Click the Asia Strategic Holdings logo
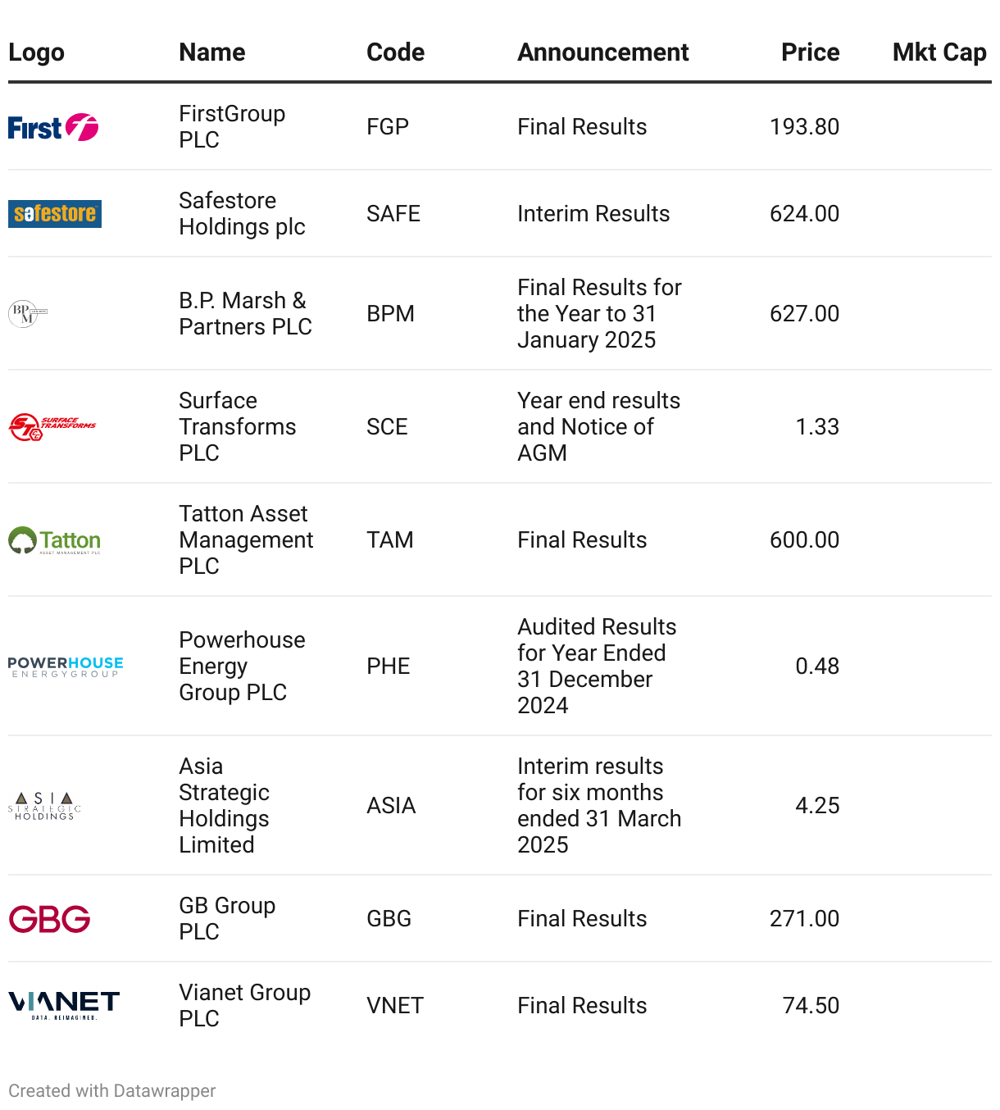Screen dimensions: 1000x1110 45,806
